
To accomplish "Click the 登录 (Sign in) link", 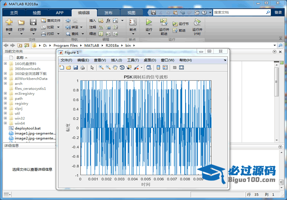I will point(278,12).
